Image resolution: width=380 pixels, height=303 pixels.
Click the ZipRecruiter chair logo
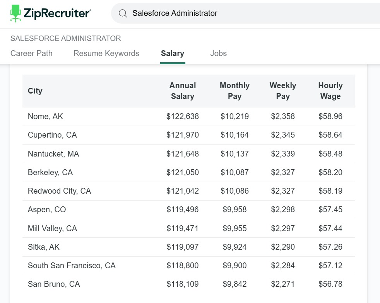pyautogui.click(x=15, y=13)
